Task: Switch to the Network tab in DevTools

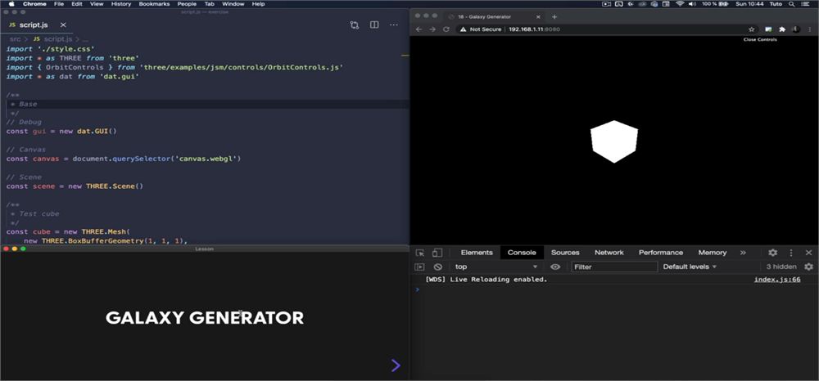Action: [x=609, y=253]
